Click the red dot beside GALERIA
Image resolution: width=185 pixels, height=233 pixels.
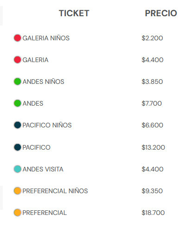point(18,60)
